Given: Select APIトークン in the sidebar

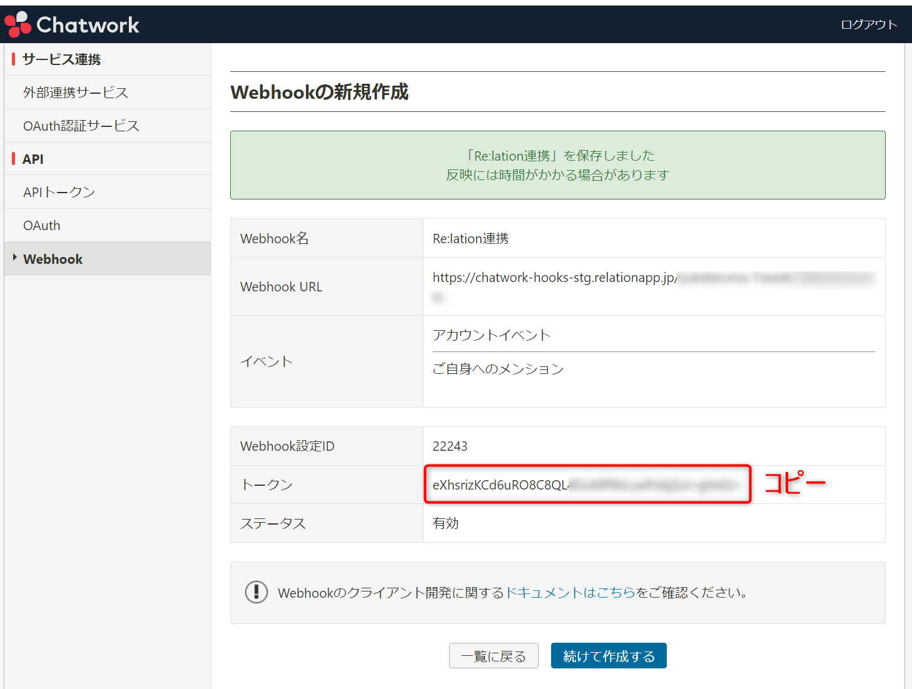Looking at the screenshot, I should (x=108, y=192).
